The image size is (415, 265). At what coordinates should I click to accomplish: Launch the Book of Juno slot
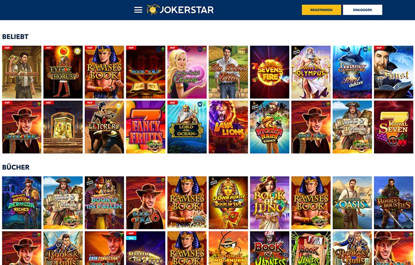point(270,202)
